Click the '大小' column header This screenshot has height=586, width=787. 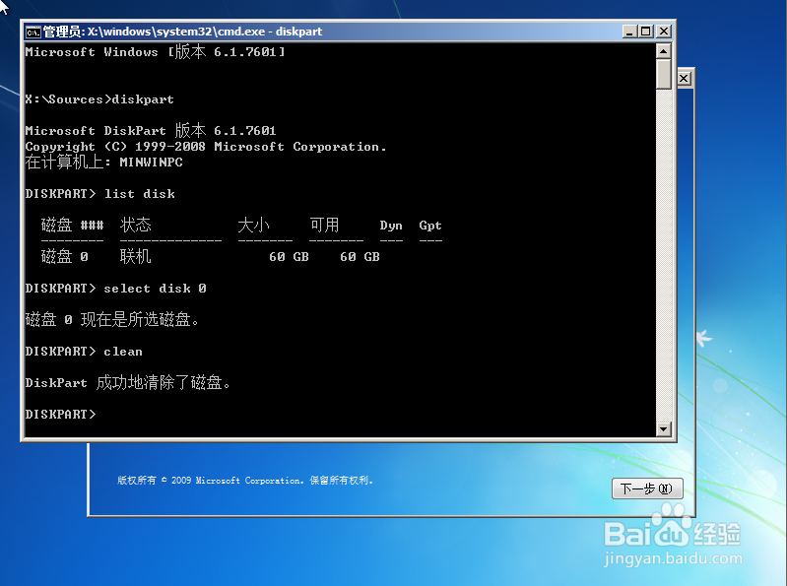(x=253, y=226)
